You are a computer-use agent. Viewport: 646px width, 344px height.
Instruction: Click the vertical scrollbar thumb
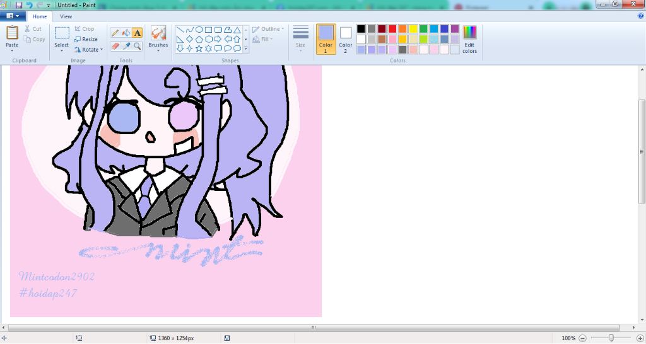(x=642, y=151)
